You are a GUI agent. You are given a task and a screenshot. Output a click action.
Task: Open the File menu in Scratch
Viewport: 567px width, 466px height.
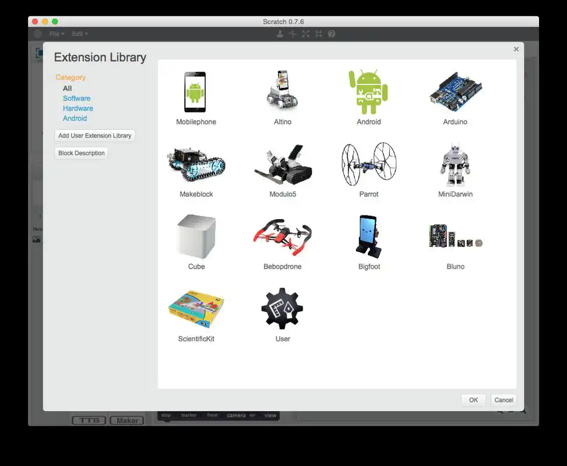pos(57,34)
